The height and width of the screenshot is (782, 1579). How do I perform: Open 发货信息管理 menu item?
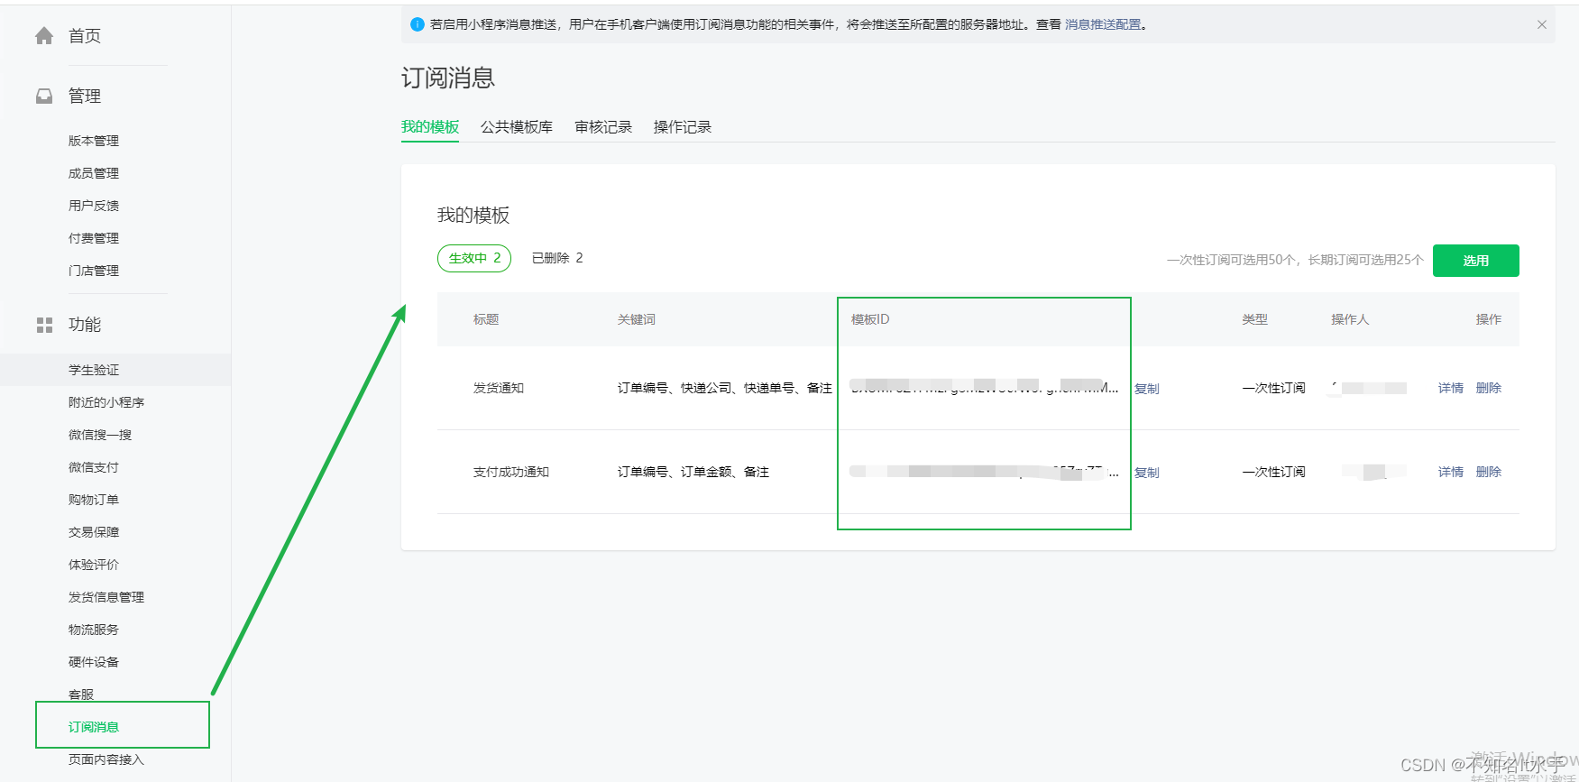106,597
